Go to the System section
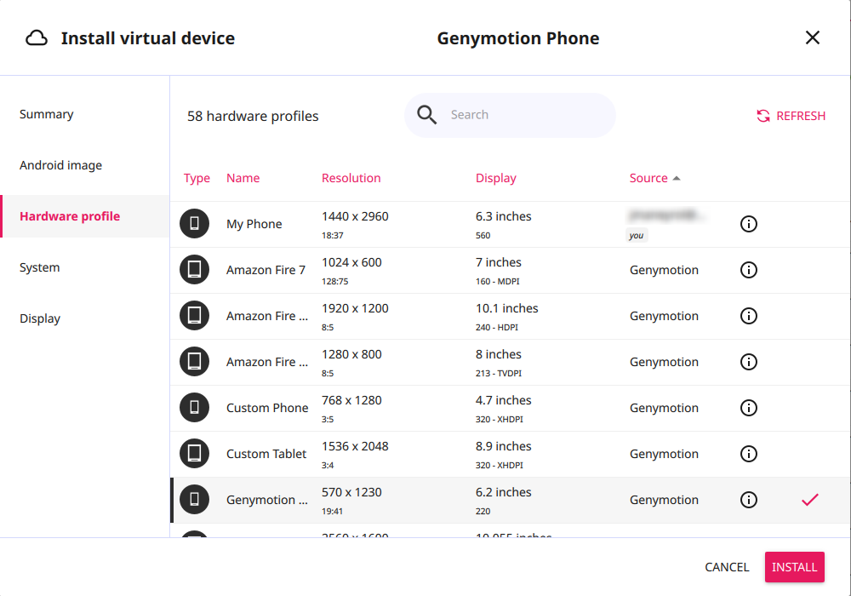This screenshot has height=596, width=851. (x=40, y=267)
